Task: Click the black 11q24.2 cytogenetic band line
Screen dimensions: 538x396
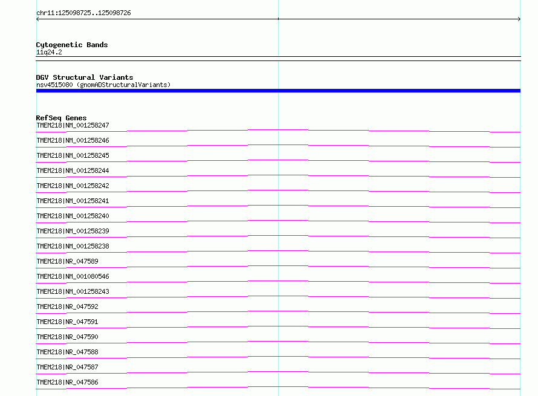Action: [278, 59]
